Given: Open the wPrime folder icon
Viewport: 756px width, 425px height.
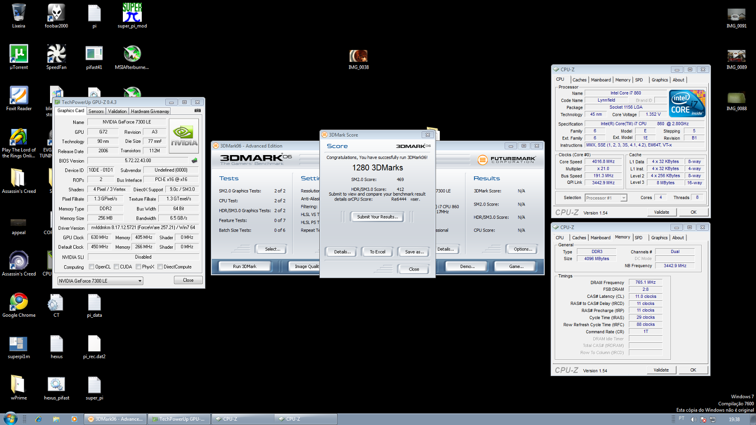Looking at the screenshot, I should 18,388.
